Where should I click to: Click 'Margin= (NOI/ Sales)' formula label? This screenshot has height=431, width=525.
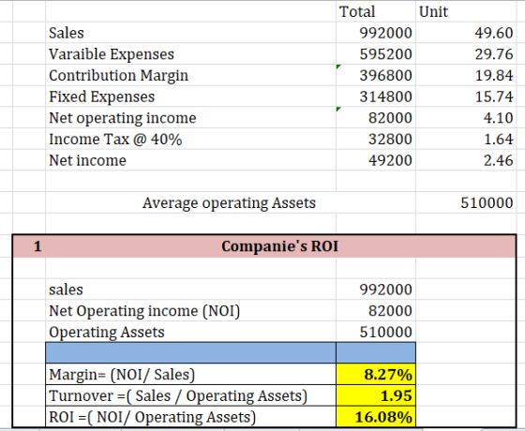click(x=191, y=374)
